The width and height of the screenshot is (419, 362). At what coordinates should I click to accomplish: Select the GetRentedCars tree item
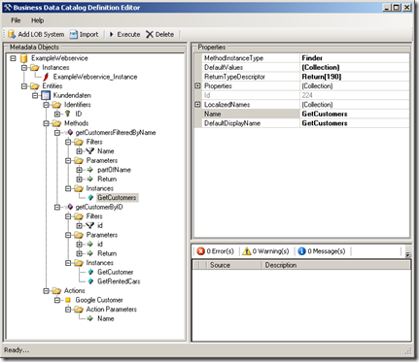click(x=119, y=281)
